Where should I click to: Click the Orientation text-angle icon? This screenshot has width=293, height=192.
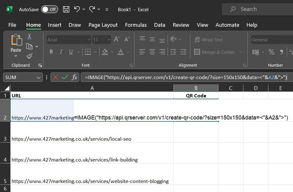point(173,39)
